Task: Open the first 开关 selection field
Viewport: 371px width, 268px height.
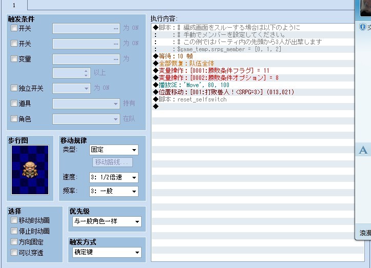Action: 86,28
